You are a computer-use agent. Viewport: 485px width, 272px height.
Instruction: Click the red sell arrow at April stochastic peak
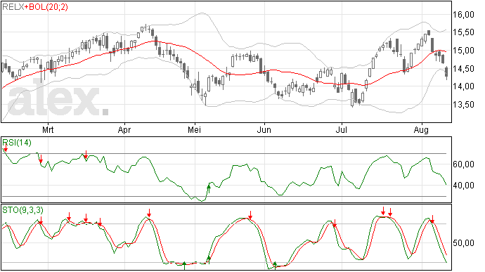pyautogui.click(x=149, y=213)
